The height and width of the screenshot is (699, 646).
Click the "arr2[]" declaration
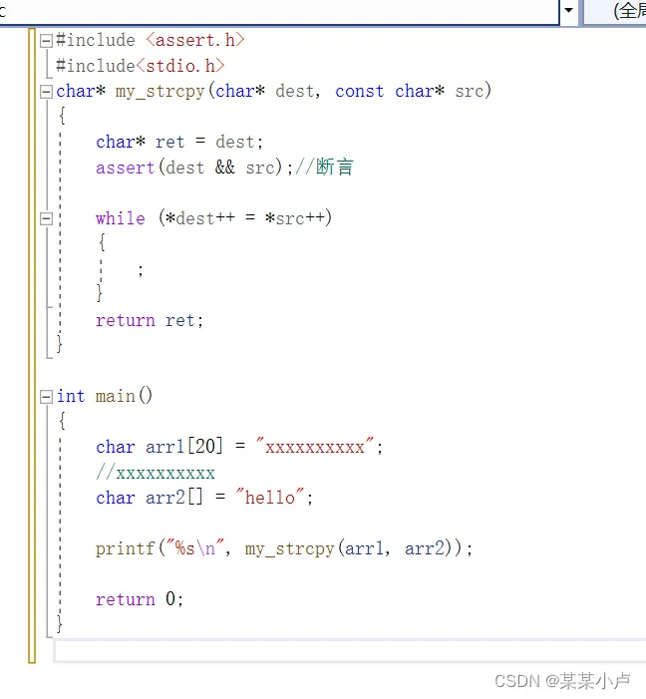click(x=174, y=498)
